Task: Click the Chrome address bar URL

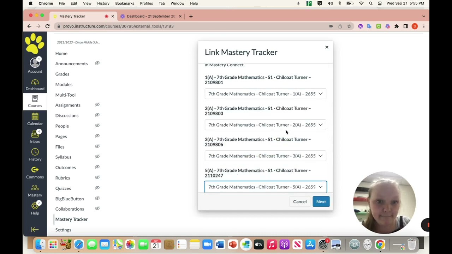Action: click(x=118, y=26)
